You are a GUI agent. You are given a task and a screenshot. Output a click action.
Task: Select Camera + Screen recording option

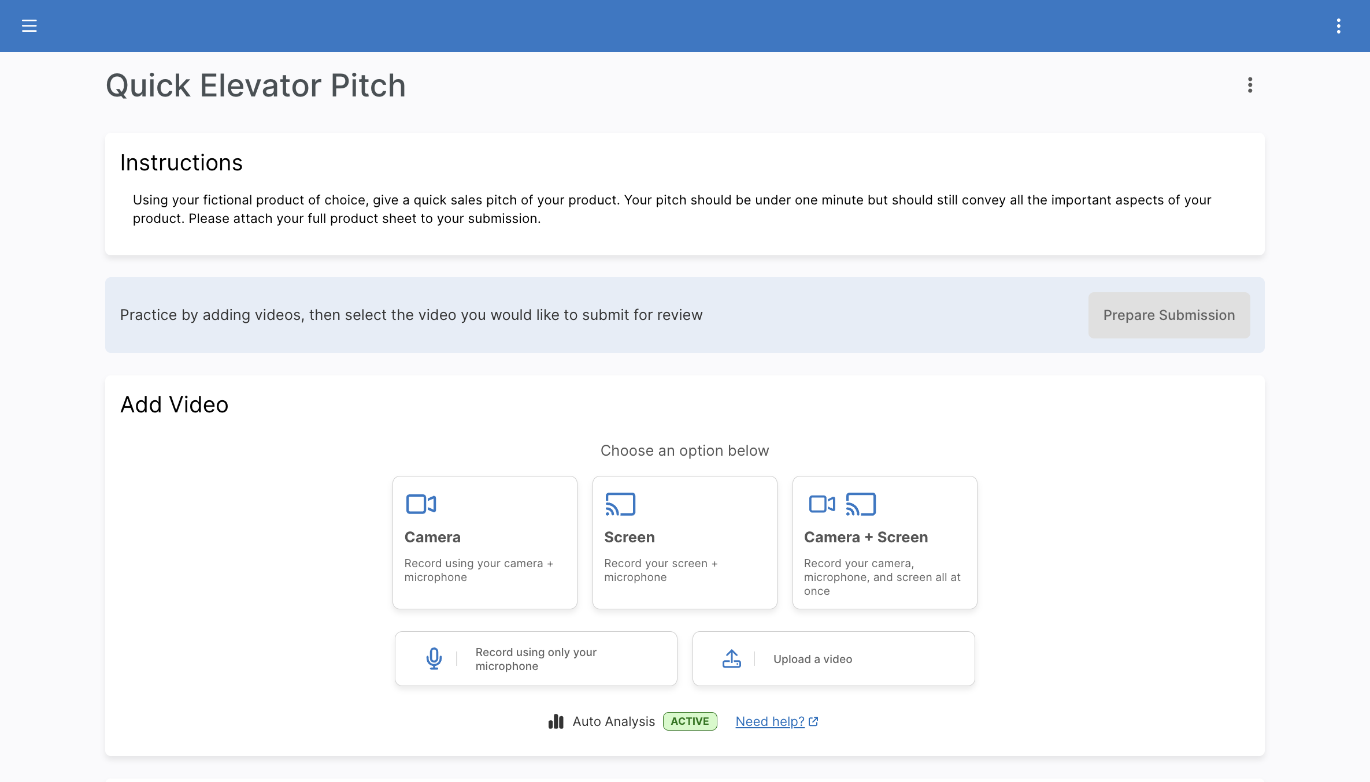[884, 542]
